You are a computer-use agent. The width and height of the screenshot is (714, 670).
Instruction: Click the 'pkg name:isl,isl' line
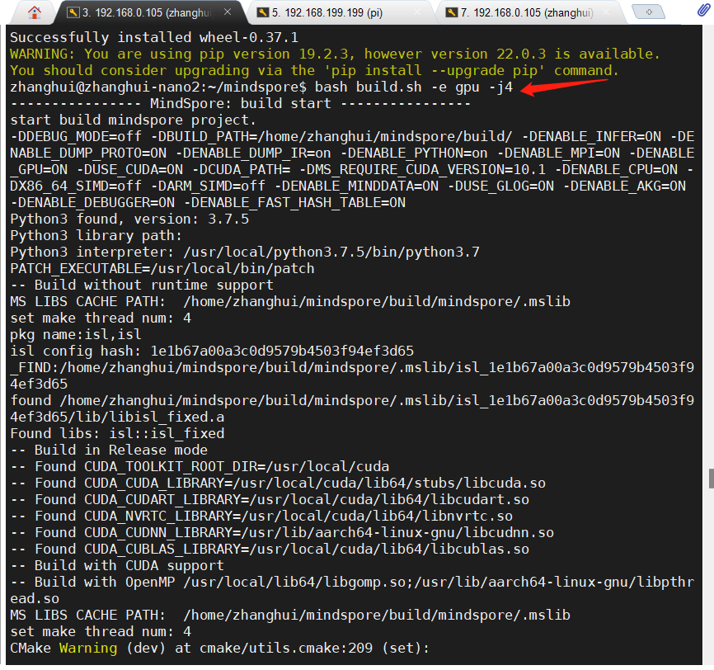pos(76,334)
